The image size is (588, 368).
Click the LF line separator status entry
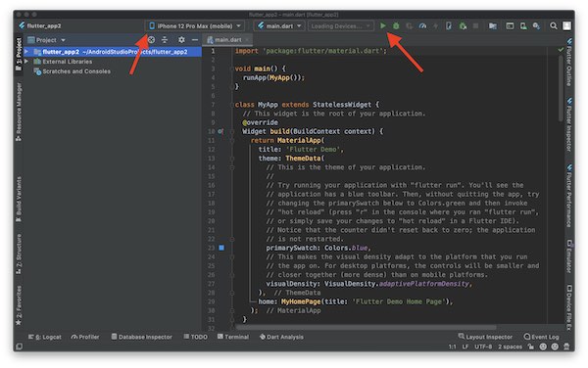[x=465, y=346]
